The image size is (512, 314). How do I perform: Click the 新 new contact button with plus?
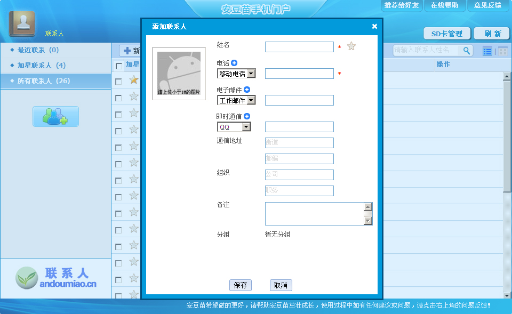coord(130,51)
